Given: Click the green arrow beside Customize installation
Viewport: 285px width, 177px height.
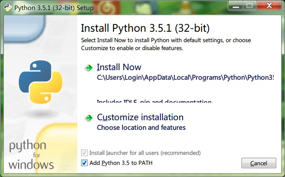Looking at the screenshot, I should (89, 118).
